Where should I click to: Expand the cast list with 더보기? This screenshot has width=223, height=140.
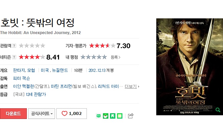pos(132,86)
